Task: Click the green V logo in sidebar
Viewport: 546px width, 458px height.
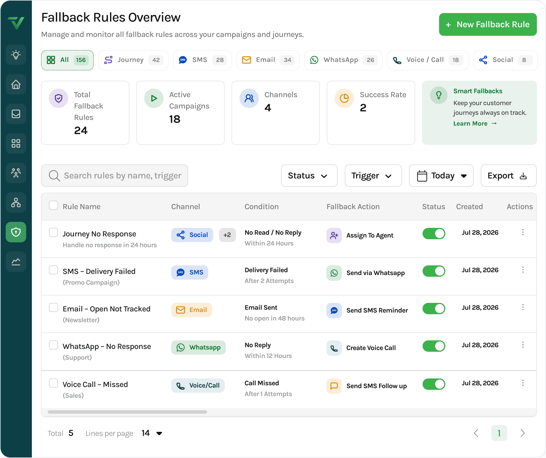Action: [16, 23]
